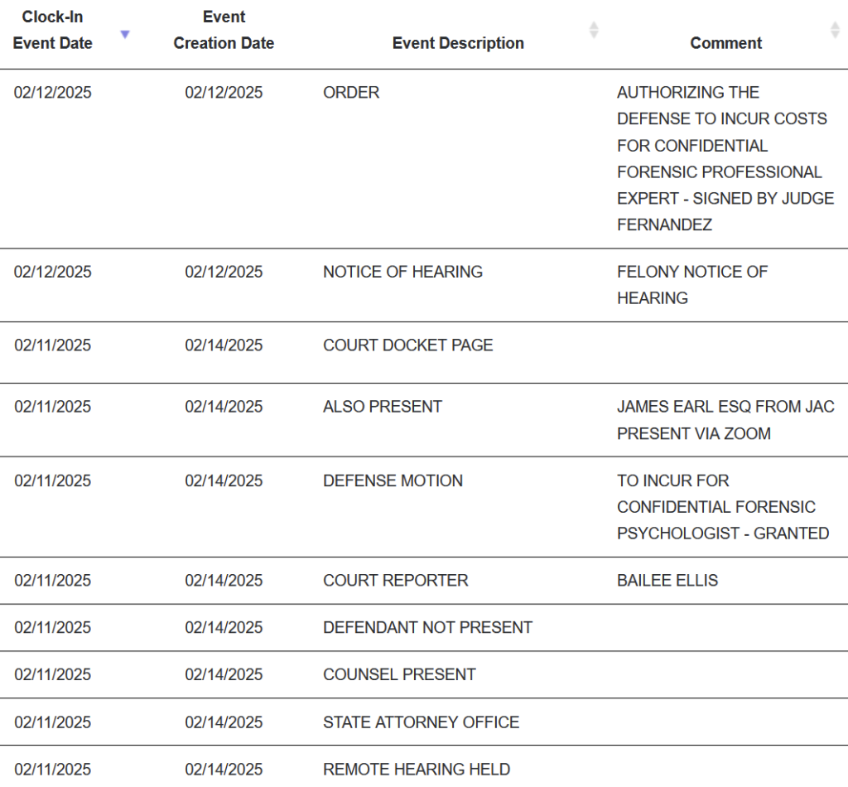This screenshot has width=848, height=787.
Task: Click the sort arrows next to Event Description
Action: (x=593, y=30)
